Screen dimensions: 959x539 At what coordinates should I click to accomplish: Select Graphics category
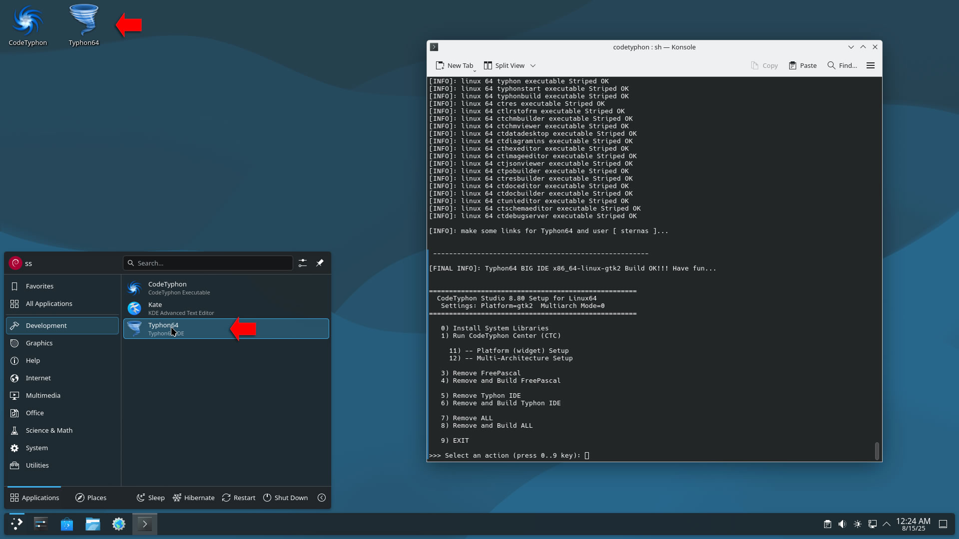62,343
